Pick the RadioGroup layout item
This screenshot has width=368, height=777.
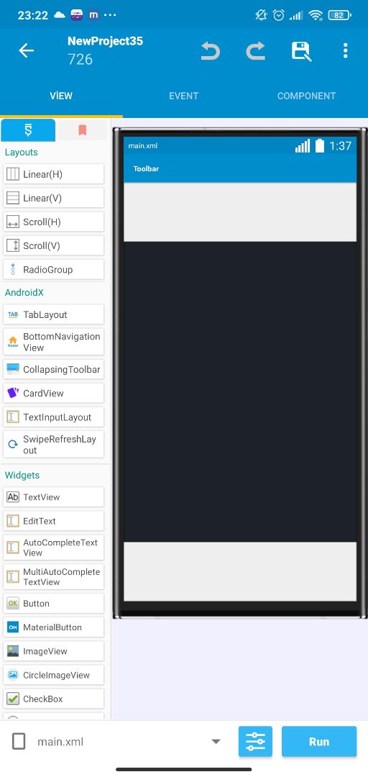[x=53, y=270]
